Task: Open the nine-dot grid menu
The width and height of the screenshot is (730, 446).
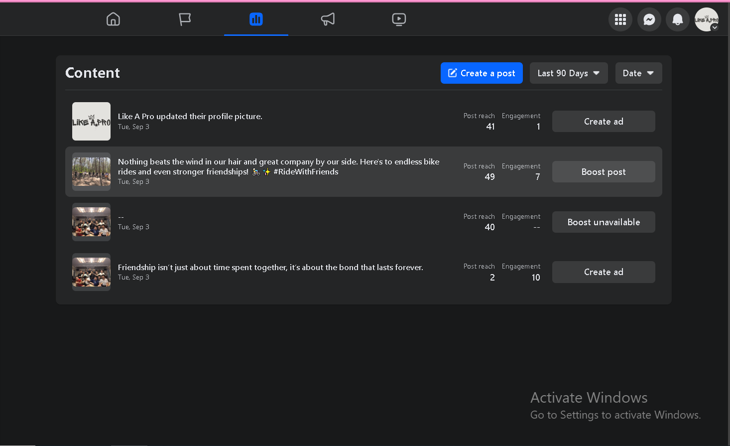Action: tap(620, 19)
